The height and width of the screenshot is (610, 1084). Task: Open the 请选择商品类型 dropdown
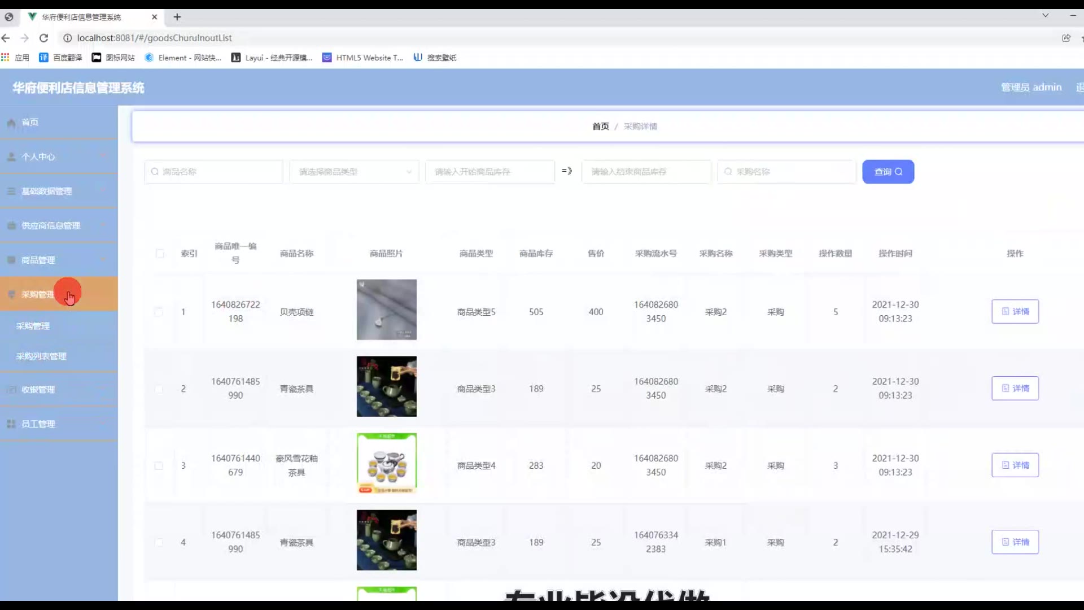354,172
